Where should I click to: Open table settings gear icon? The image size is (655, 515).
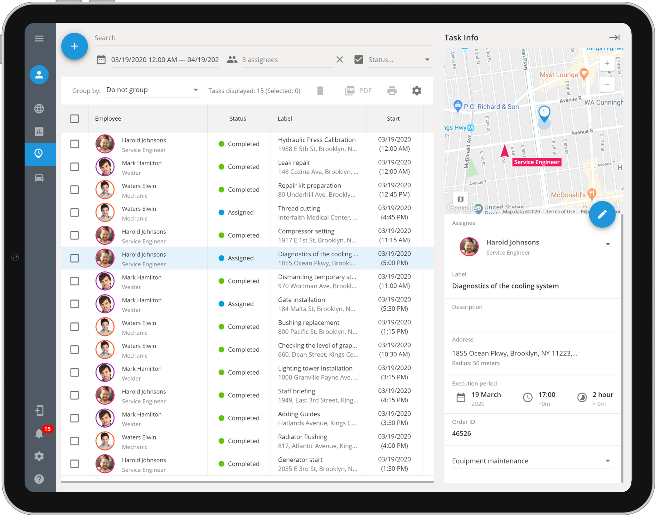click(417, 91)
